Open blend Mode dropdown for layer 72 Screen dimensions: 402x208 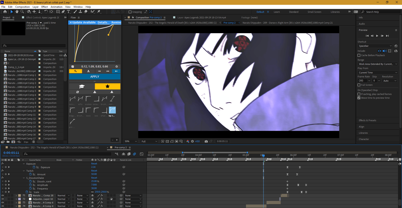point(63,199)
